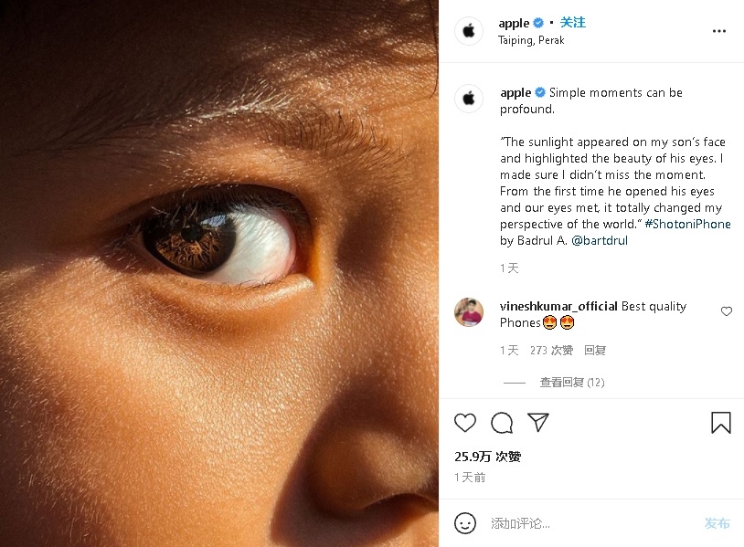744x547 pixels.
Task: Click the emoji smiley face icon
Action: (x=465, y=523)
